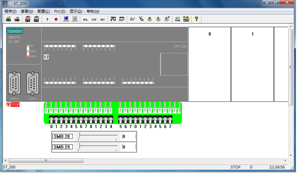The width and height of the screenshot is (299, 173).
Task: Open the PLC(P) menu
Action: (60, 11)
